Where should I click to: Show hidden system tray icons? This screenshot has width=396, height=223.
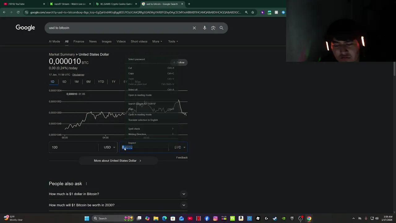coord(354,218)
